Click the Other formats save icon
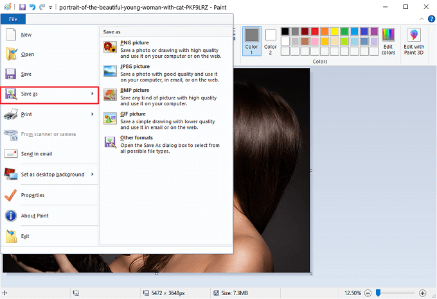The width and height of the screenshot is (437, 299). click(110, 142)
